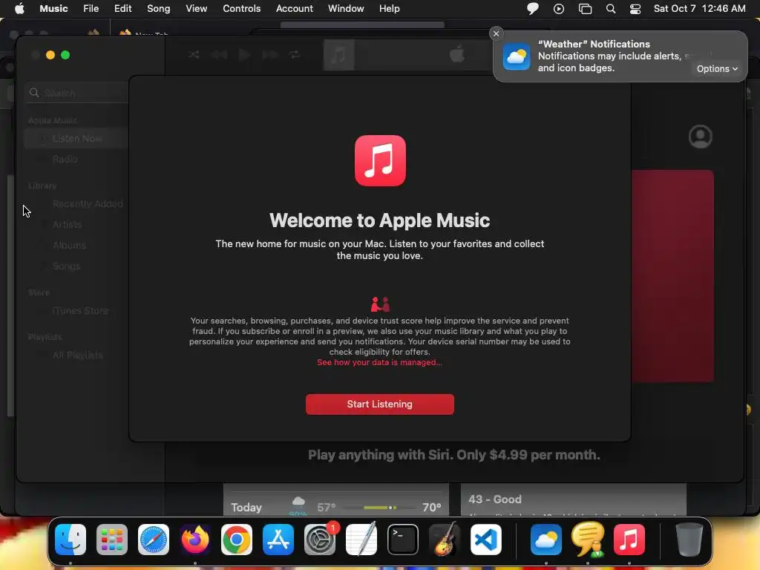
Task: Expand the Options dropdown in Weather notification
Action: [717, 69]
